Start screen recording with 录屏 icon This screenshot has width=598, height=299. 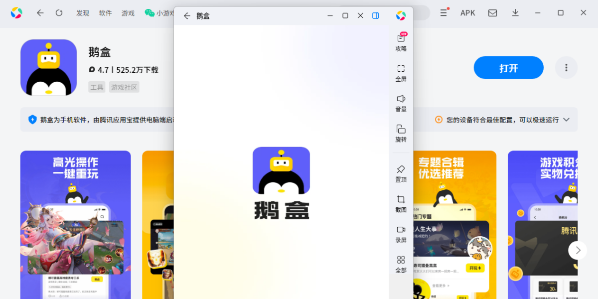[401, 231]
